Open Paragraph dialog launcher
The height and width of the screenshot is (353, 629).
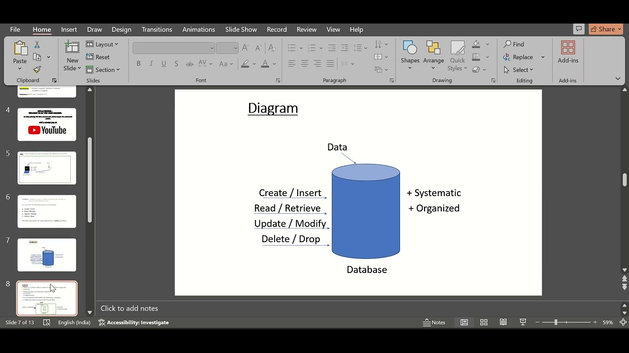point(392,80)
